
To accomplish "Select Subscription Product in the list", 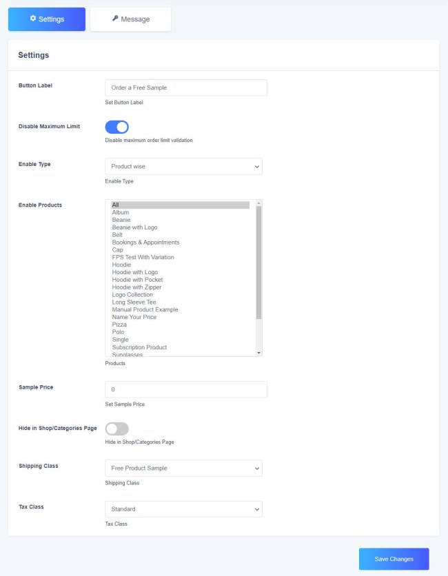I will point(139,347).
